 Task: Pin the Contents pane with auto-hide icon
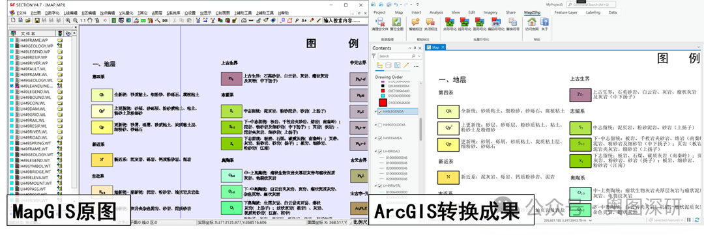[415, 48]
